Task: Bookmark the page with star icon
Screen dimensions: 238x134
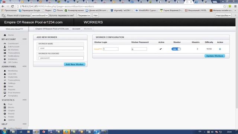Action: pyautogui.click(x=225, y=6)
